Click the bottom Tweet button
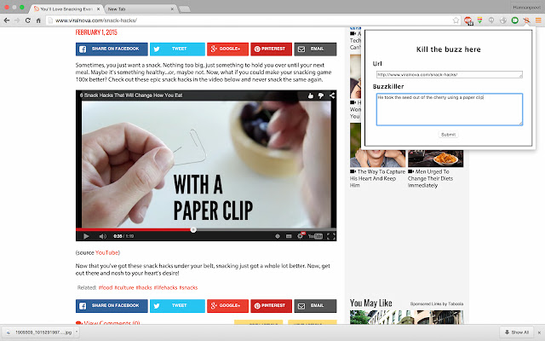The height and width of the screenshot is (341, 545). pos(177,306)
